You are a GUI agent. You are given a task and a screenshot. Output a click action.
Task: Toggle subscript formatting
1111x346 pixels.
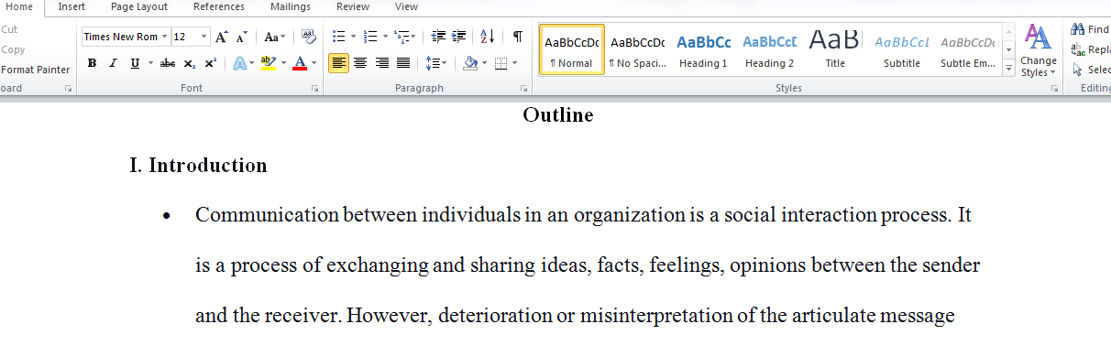[x=189, y=63]
